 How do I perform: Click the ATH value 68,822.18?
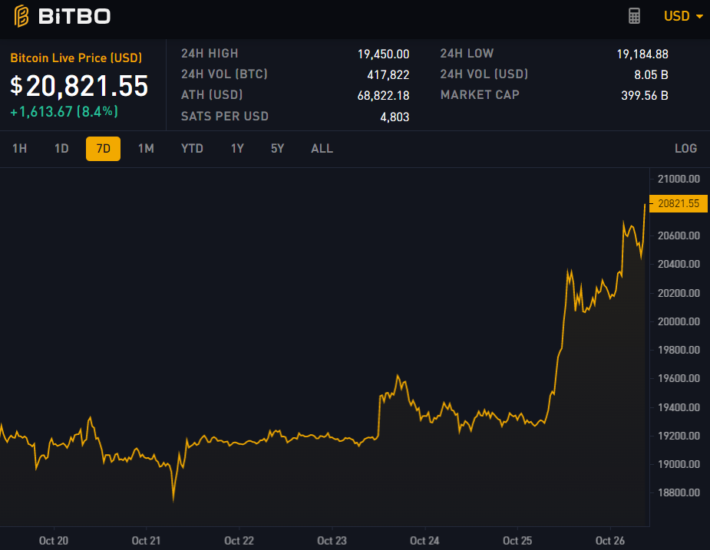click(384, 96)
